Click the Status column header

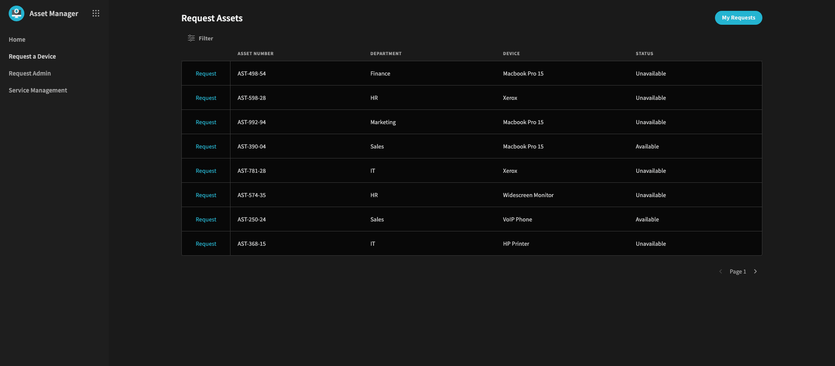644,53
